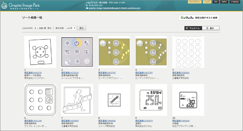Click the text 医療機器用操作器
The height and width of the screenshot is (131, 243).
click(70, 75)
